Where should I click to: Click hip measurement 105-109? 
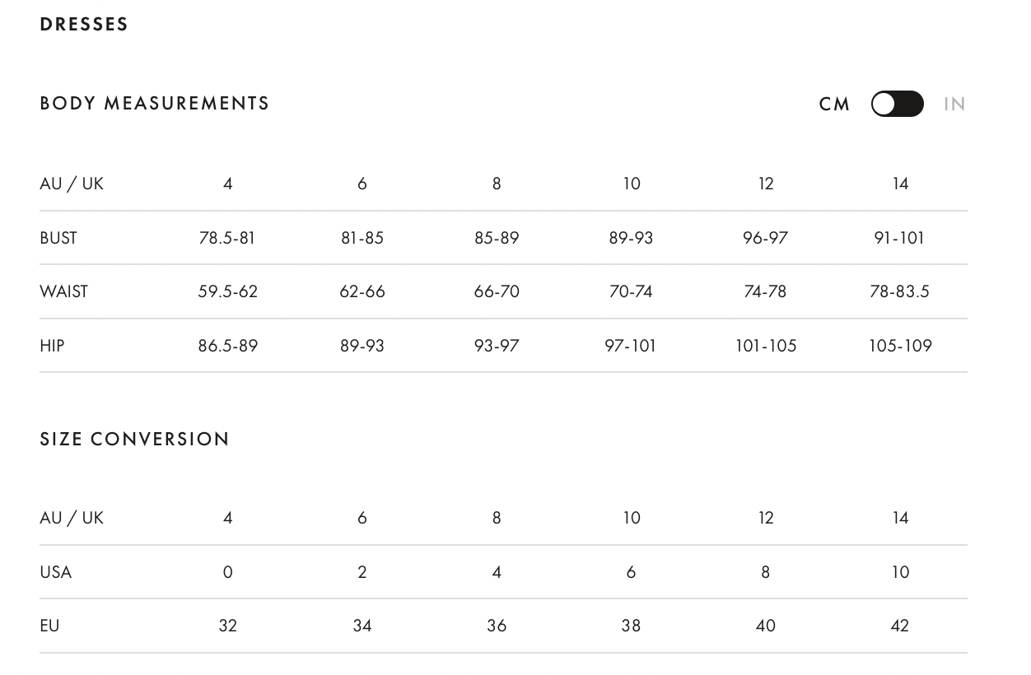pyautogui.click(x=900, y=346)
